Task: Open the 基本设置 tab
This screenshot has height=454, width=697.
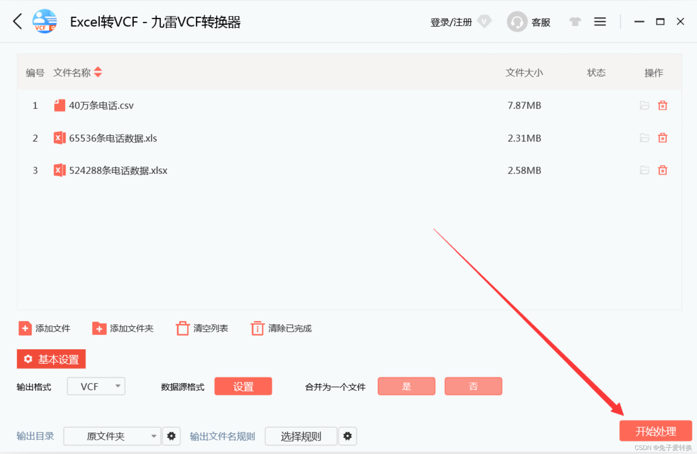Action: (x=51, y=359)
